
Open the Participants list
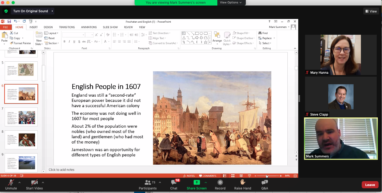(148, 185)
